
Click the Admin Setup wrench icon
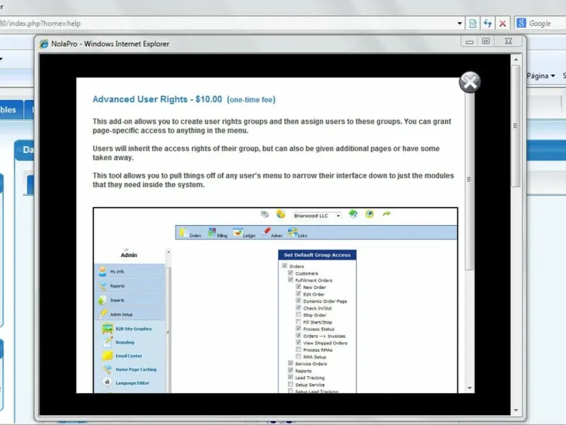(103, 314)
